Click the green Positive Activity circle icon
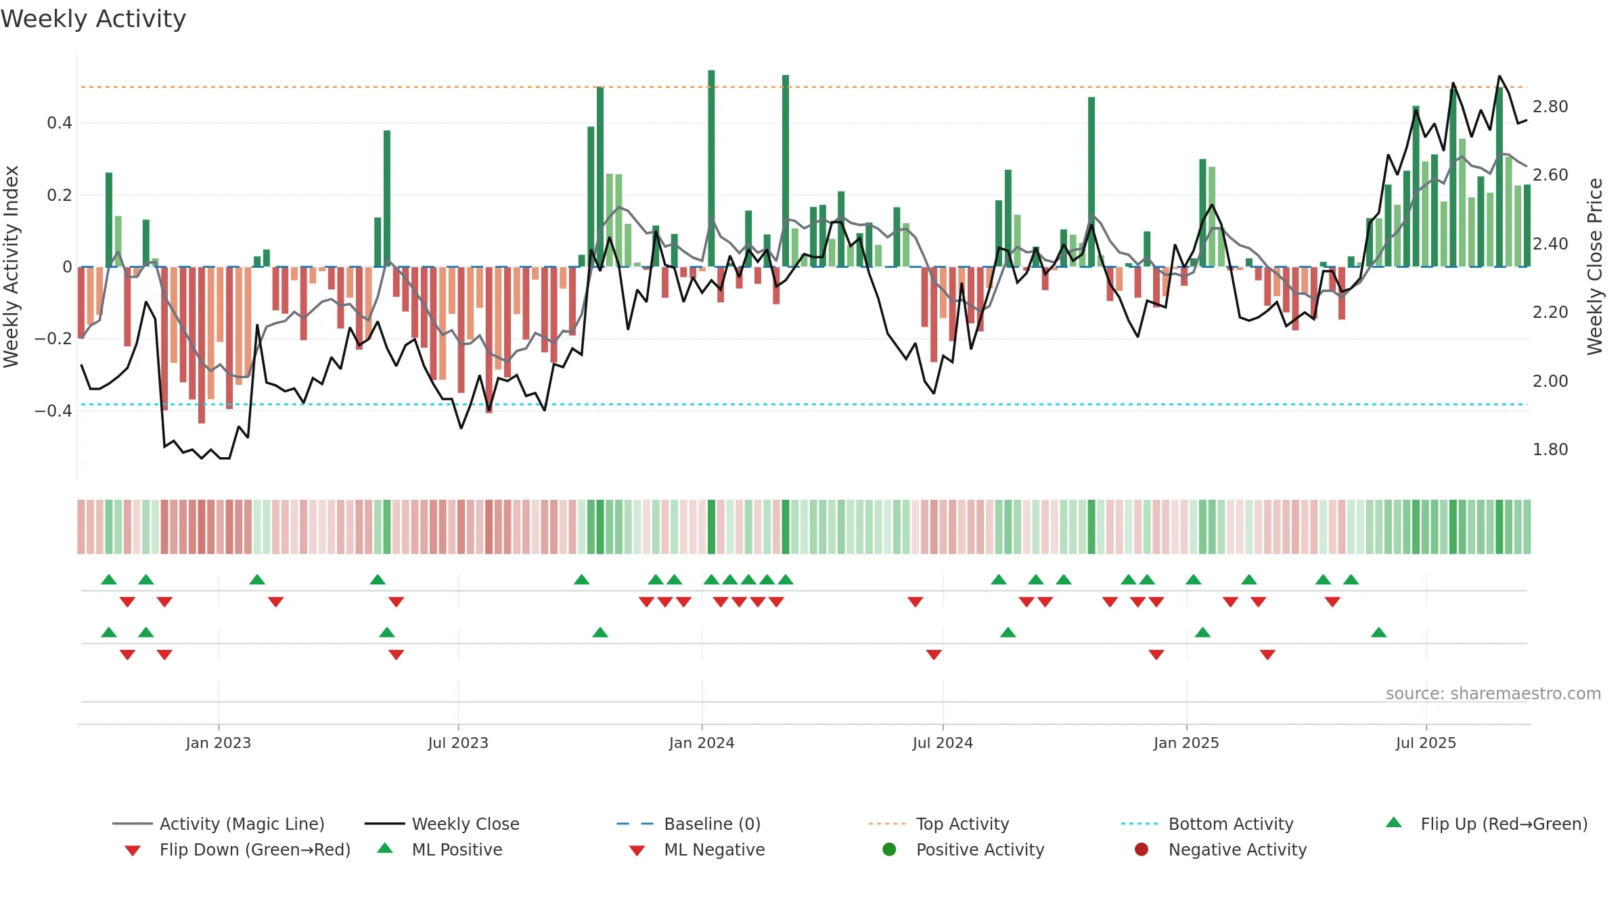Screen dimensions: 1624x913 [889, 849]
